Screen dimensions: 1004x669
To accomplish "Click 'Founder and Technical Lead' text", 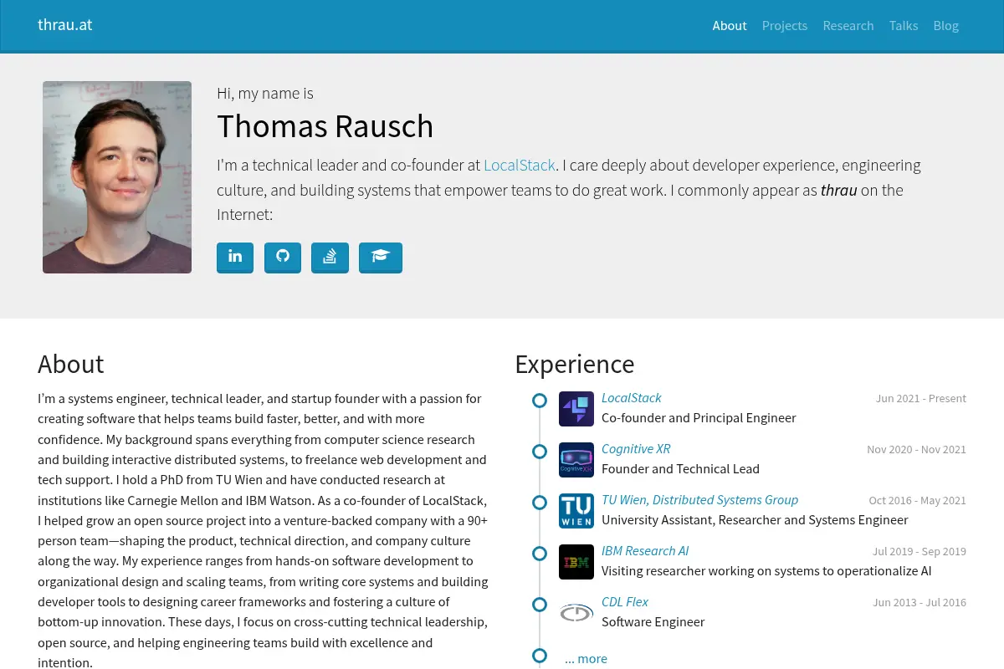I will pyautogui.click(x=680, y=469).
